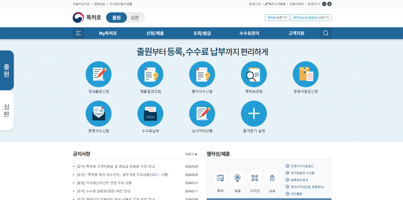Click the 공지사항 section heading

81,154
